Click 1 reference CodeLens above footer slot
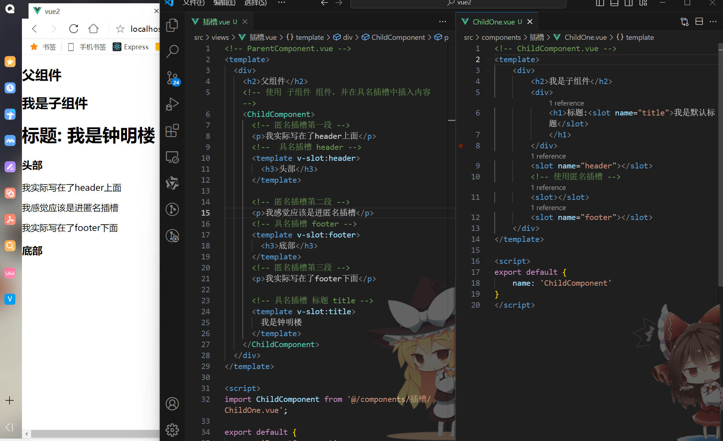 (x=548, y=208)
